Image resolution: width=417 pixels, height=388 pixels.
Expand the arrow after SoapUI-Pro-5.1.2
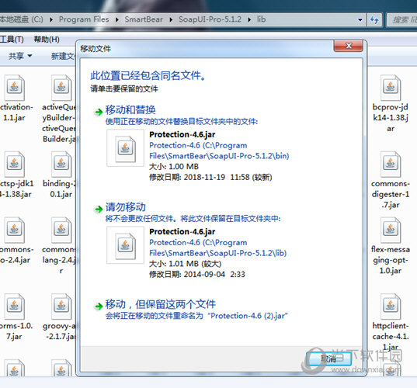pyautogui.click(x=249, y=19)
